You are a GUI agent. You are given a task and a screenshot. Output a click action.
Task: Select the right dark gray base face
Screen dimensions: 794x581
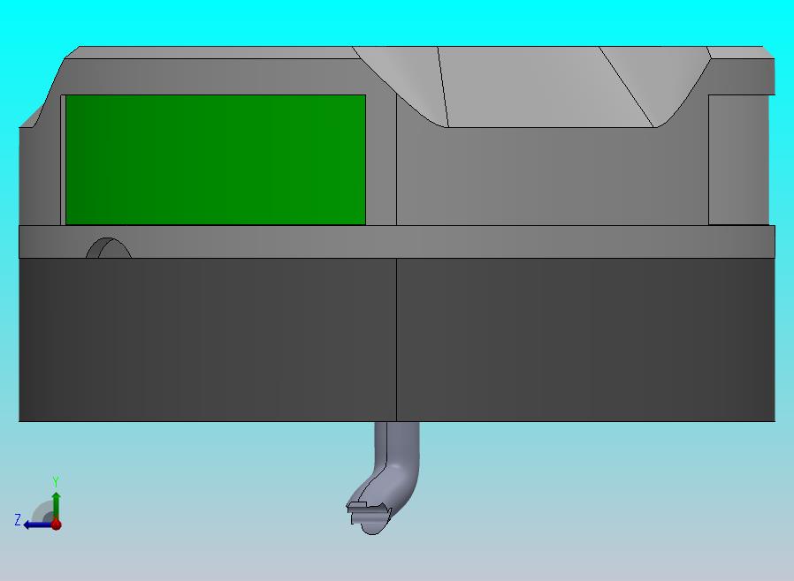coord(586,340)
